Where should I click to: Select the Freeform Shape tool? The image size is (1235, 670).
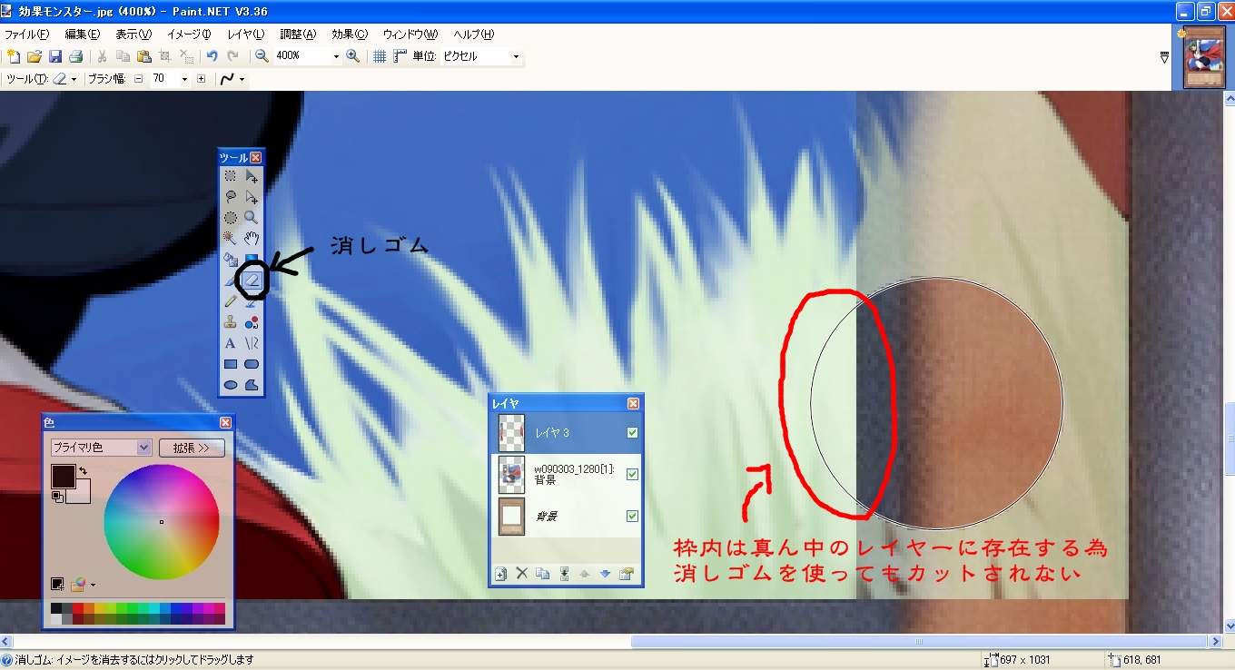252,385
